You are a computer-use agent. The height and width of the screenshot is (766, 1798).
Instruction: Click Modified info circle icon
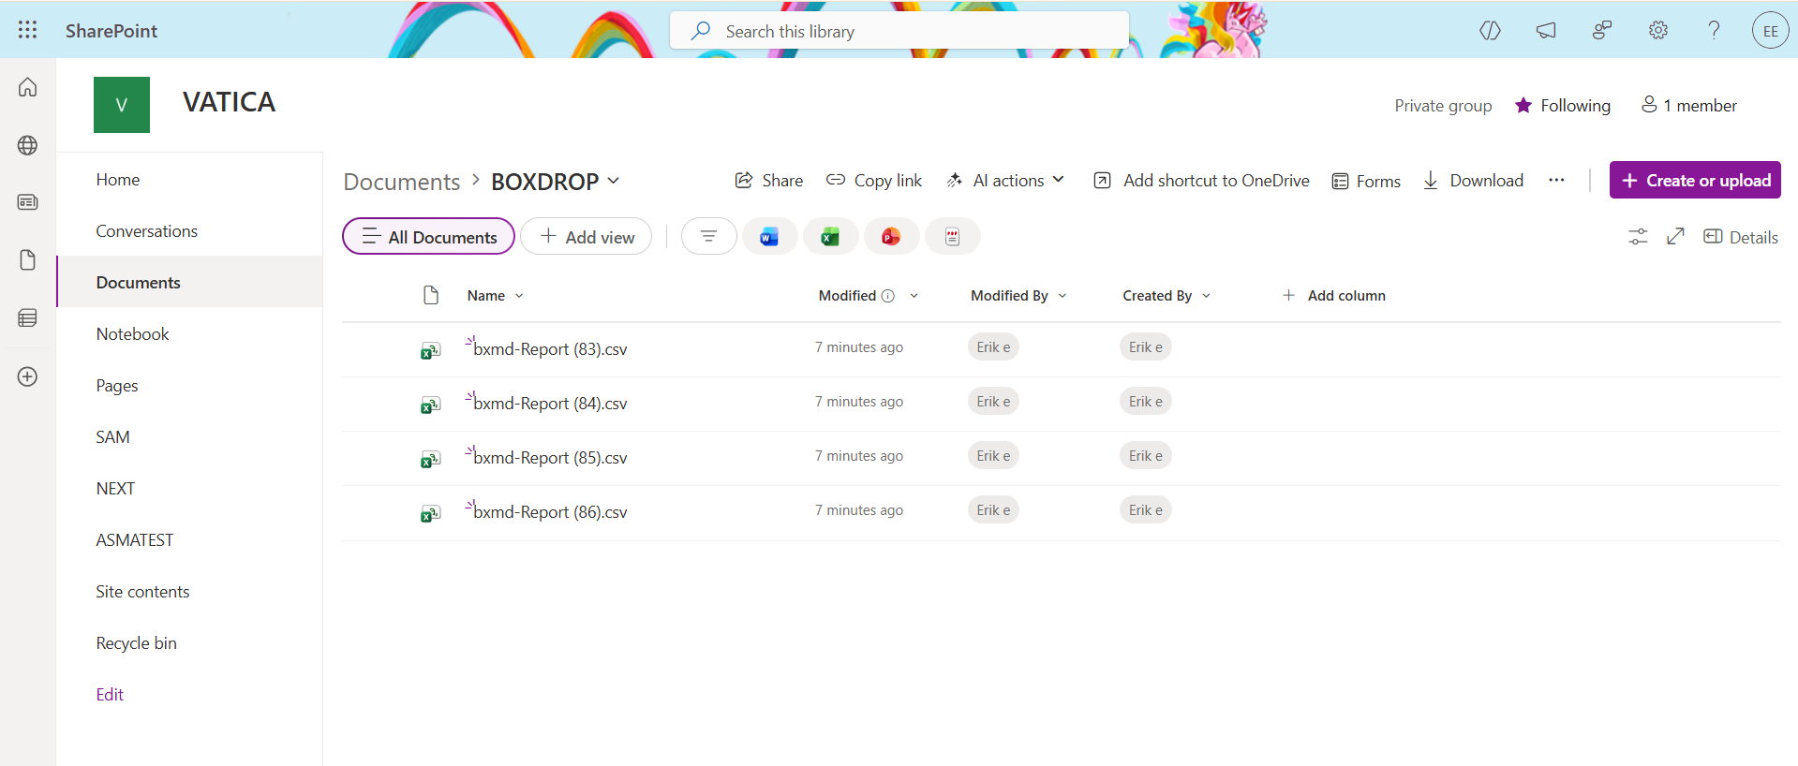pyautogui.click(x=888, y=296)
